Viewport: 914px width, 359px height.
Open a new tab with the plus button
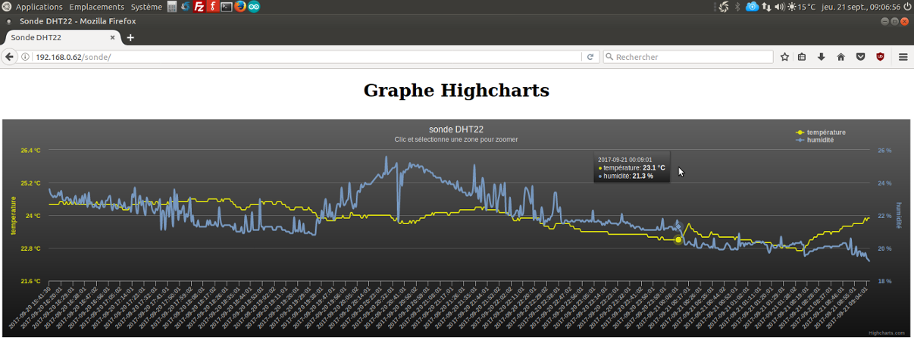tap(130, 37)
